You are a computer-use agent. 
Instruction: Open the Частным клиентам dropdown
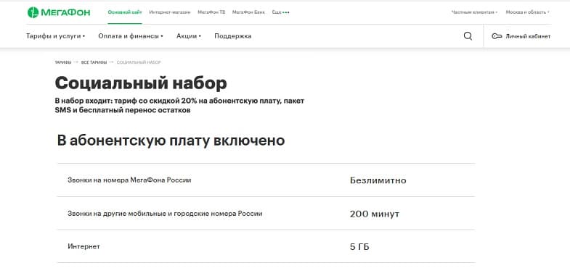pyautogui.click(x=474, y=12)
